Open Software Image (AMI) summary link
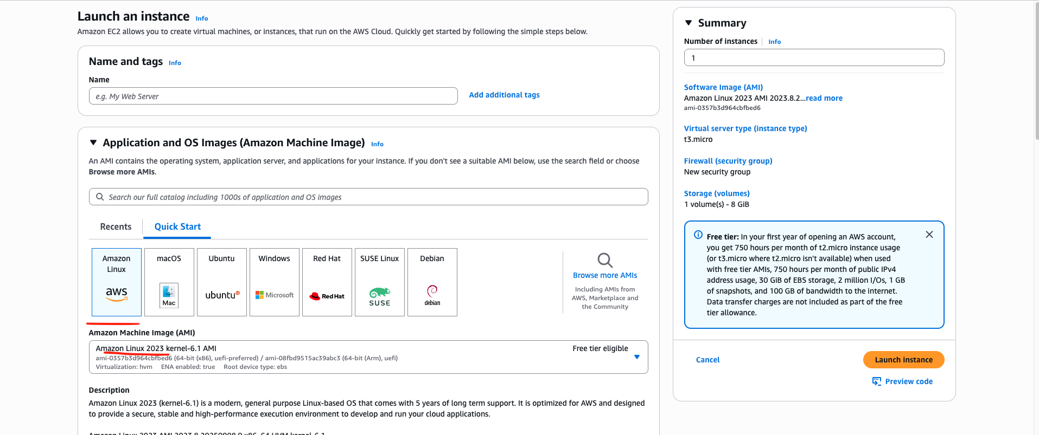 [723, 87]
